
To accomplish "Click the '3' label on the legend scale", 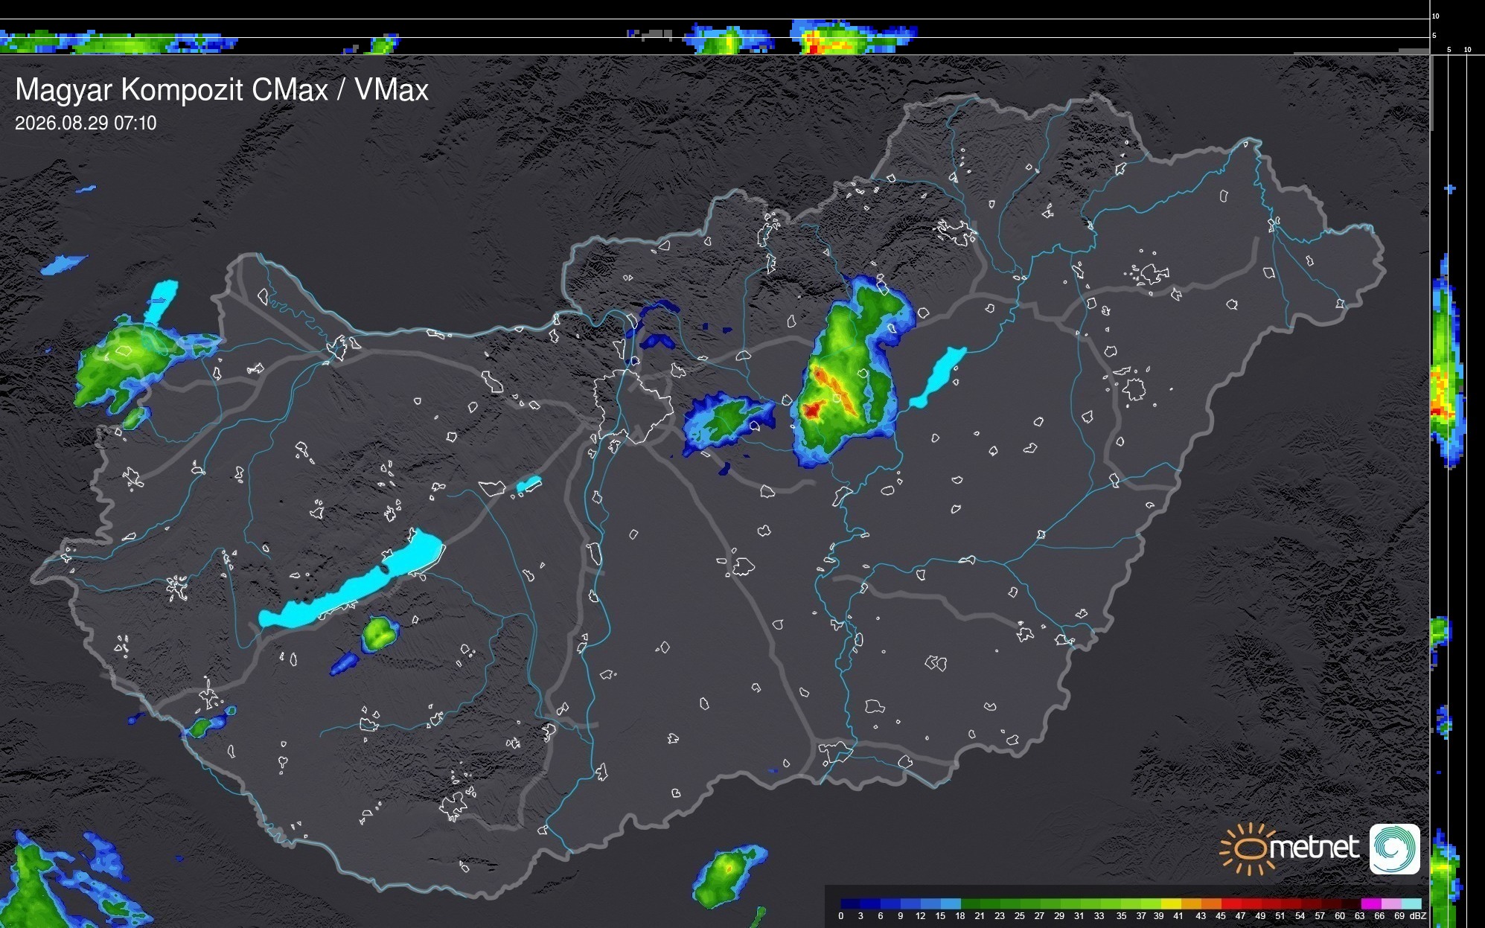I will pos(860,916).
